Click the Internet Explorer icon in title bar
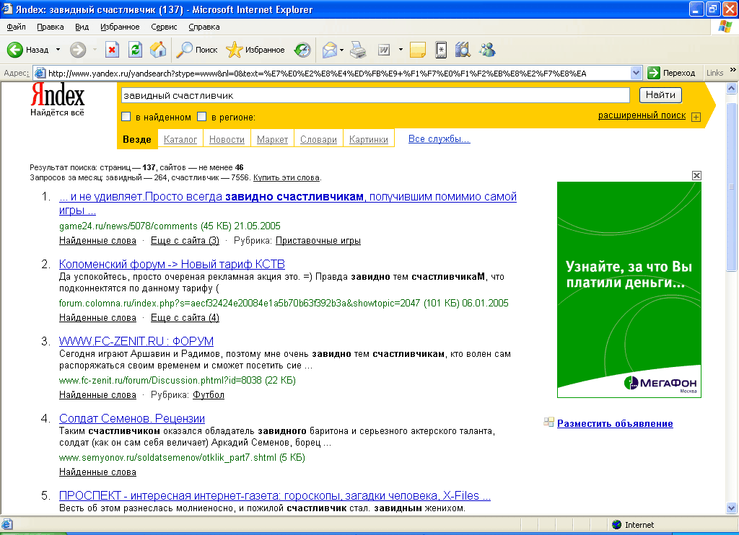The width and height of the screenshot is (739, 535). click(7, 9)
